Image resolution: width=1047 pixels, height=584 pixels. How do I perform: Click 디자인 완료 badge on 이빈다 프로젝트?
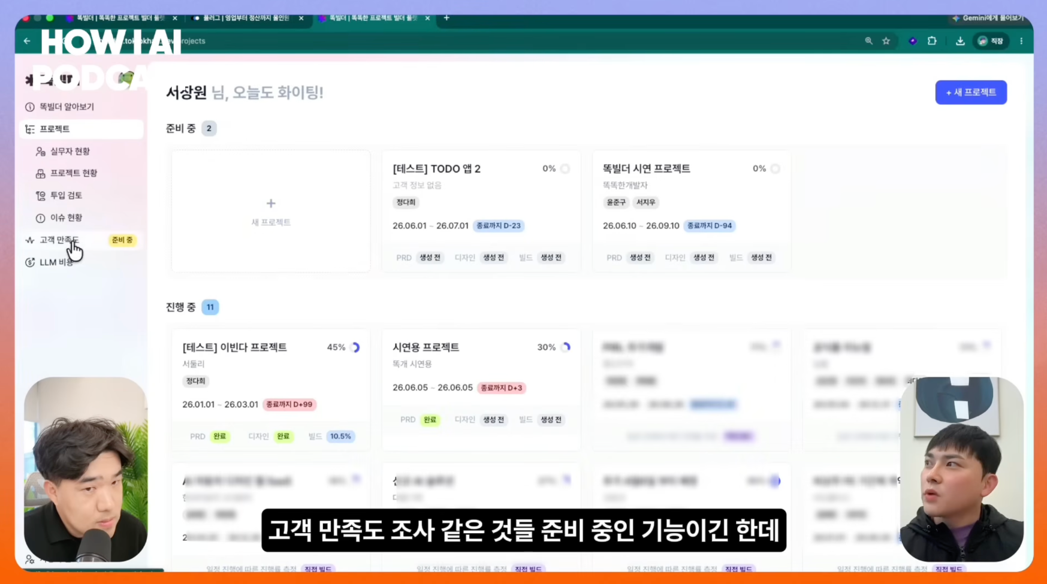click(283, 437)
